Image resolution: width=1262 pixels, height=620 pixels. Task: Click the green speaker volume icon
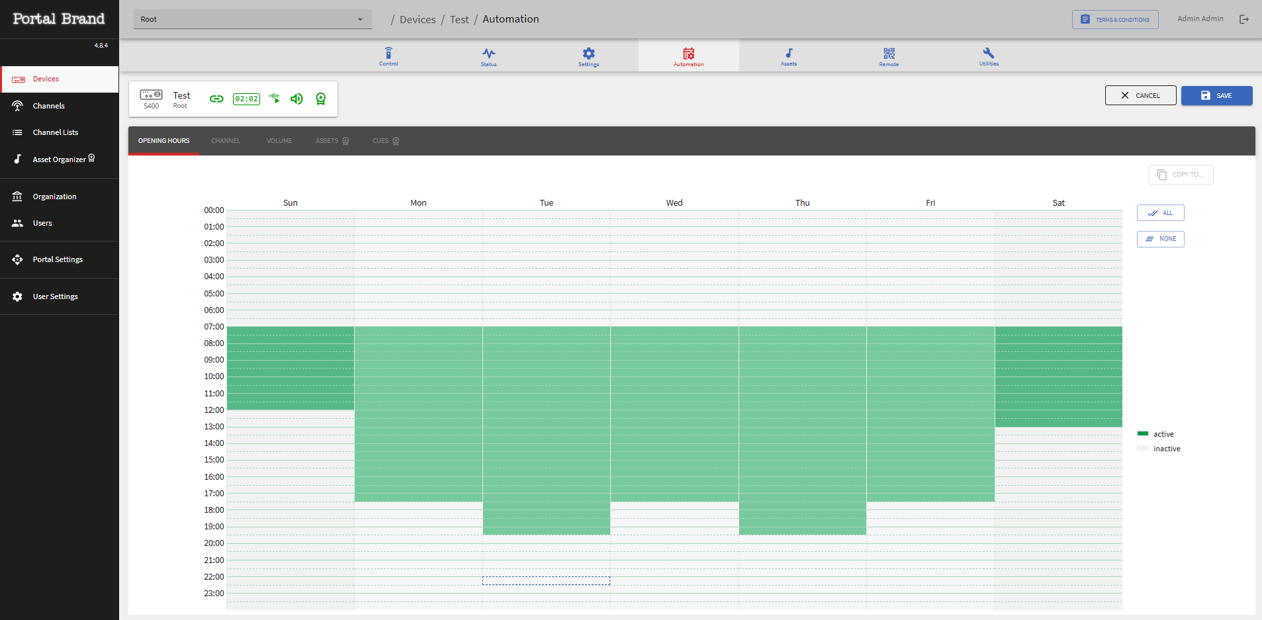296,99
